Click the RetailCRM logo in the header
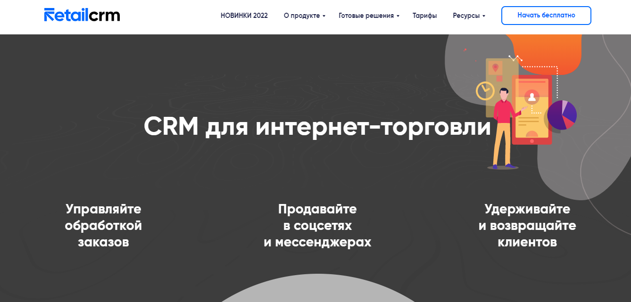This screenshot has width=631, height=302. click(x=81, y=15)
